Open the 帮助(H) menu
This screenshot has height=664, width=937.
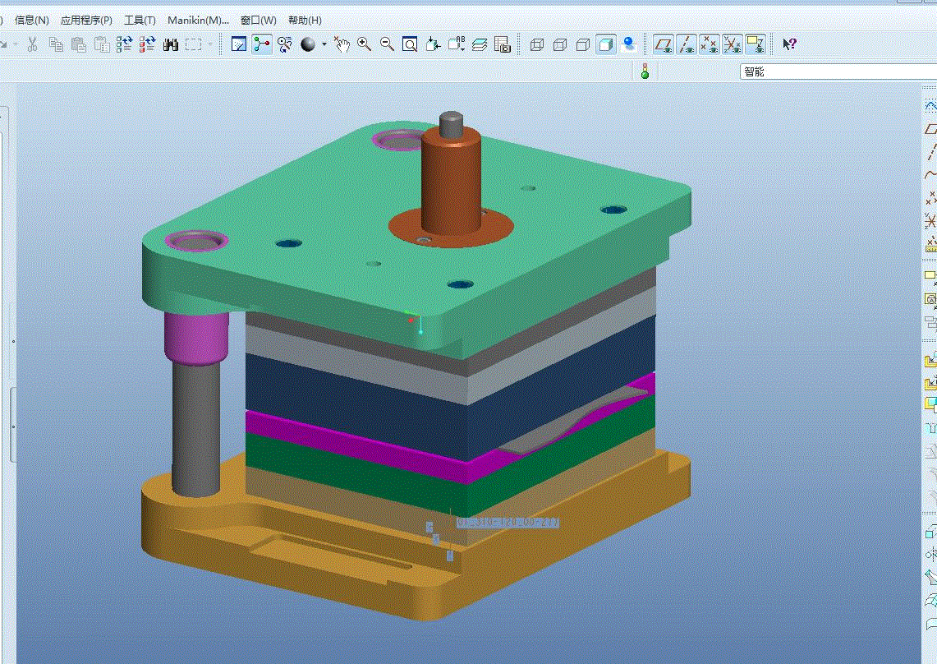tap(305, 20)
